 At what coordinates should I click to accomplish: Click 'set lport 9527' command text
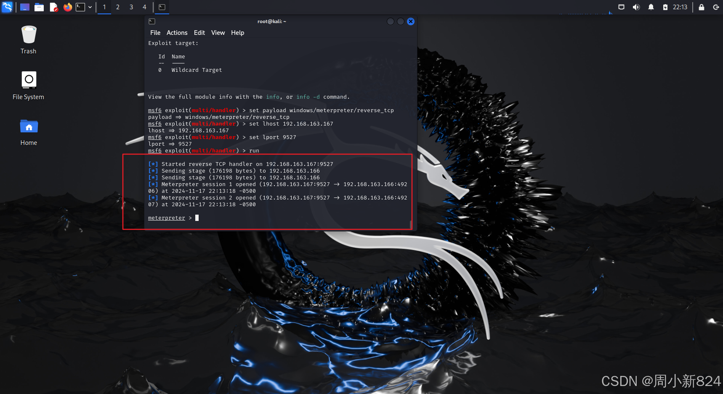[x=272, y=137]
